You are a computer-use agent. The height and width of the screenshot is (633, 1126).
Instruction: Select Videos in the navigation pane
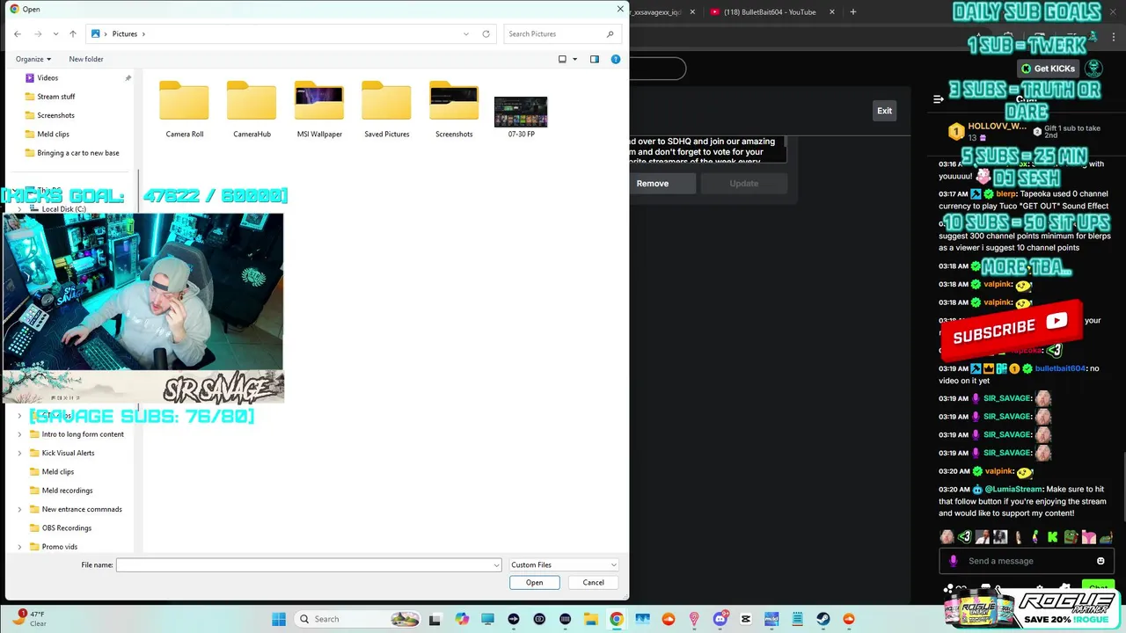pyautogui.click(x=48, y=77)
